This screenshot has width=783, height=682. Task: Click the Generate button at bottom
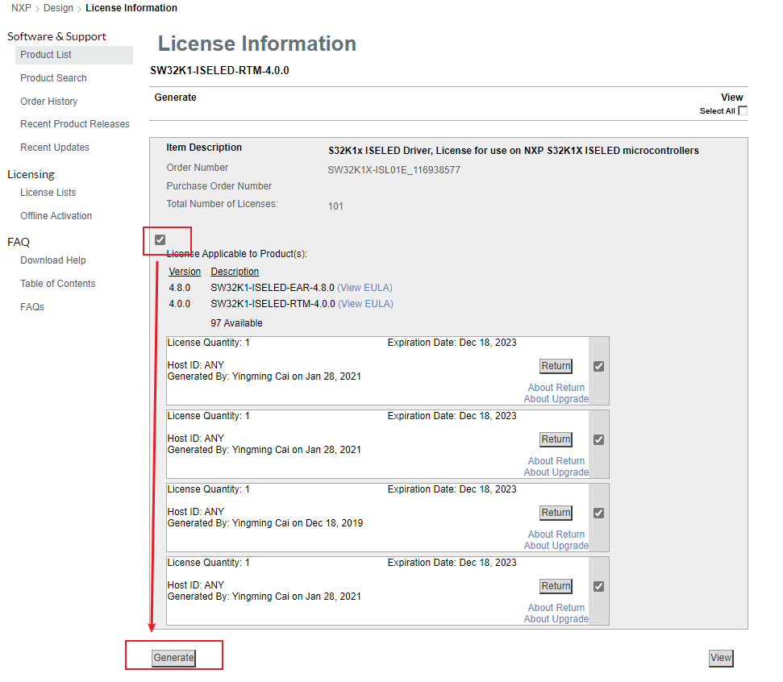pyautogui.click(x=173, y=658)
